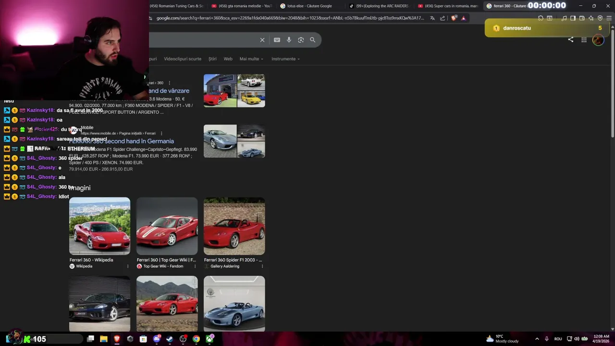Viewport: 615px width, 346px height.
Task: Open browser hamburger main menu
Action: click(609, 18)
